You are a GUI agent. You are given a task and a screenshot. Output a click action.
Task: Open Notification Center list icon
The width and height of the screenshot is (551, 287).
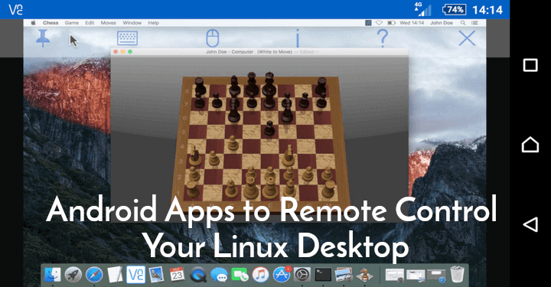click(474, 23)
